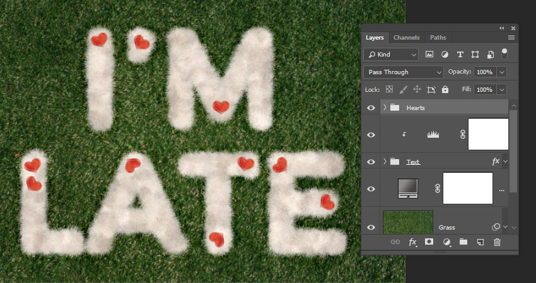Filter layers by adjustment layer icon
This screenshot has height=283, width=536.
tap(445, 54)
